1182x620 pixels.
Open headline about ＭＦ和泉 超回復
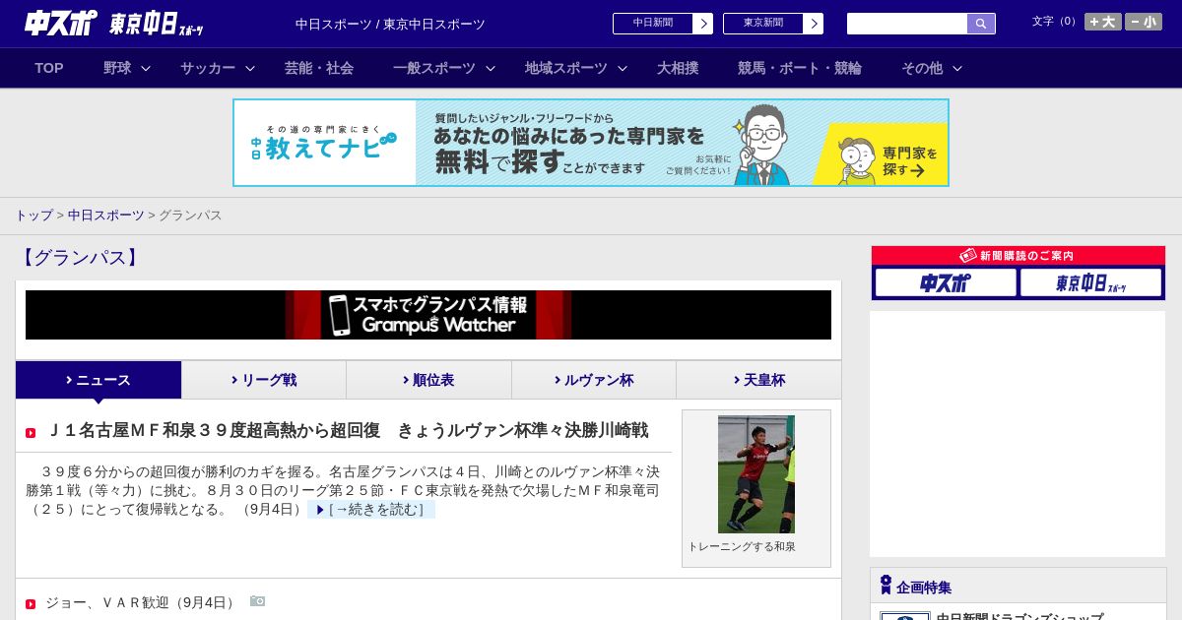coord(347,431)
